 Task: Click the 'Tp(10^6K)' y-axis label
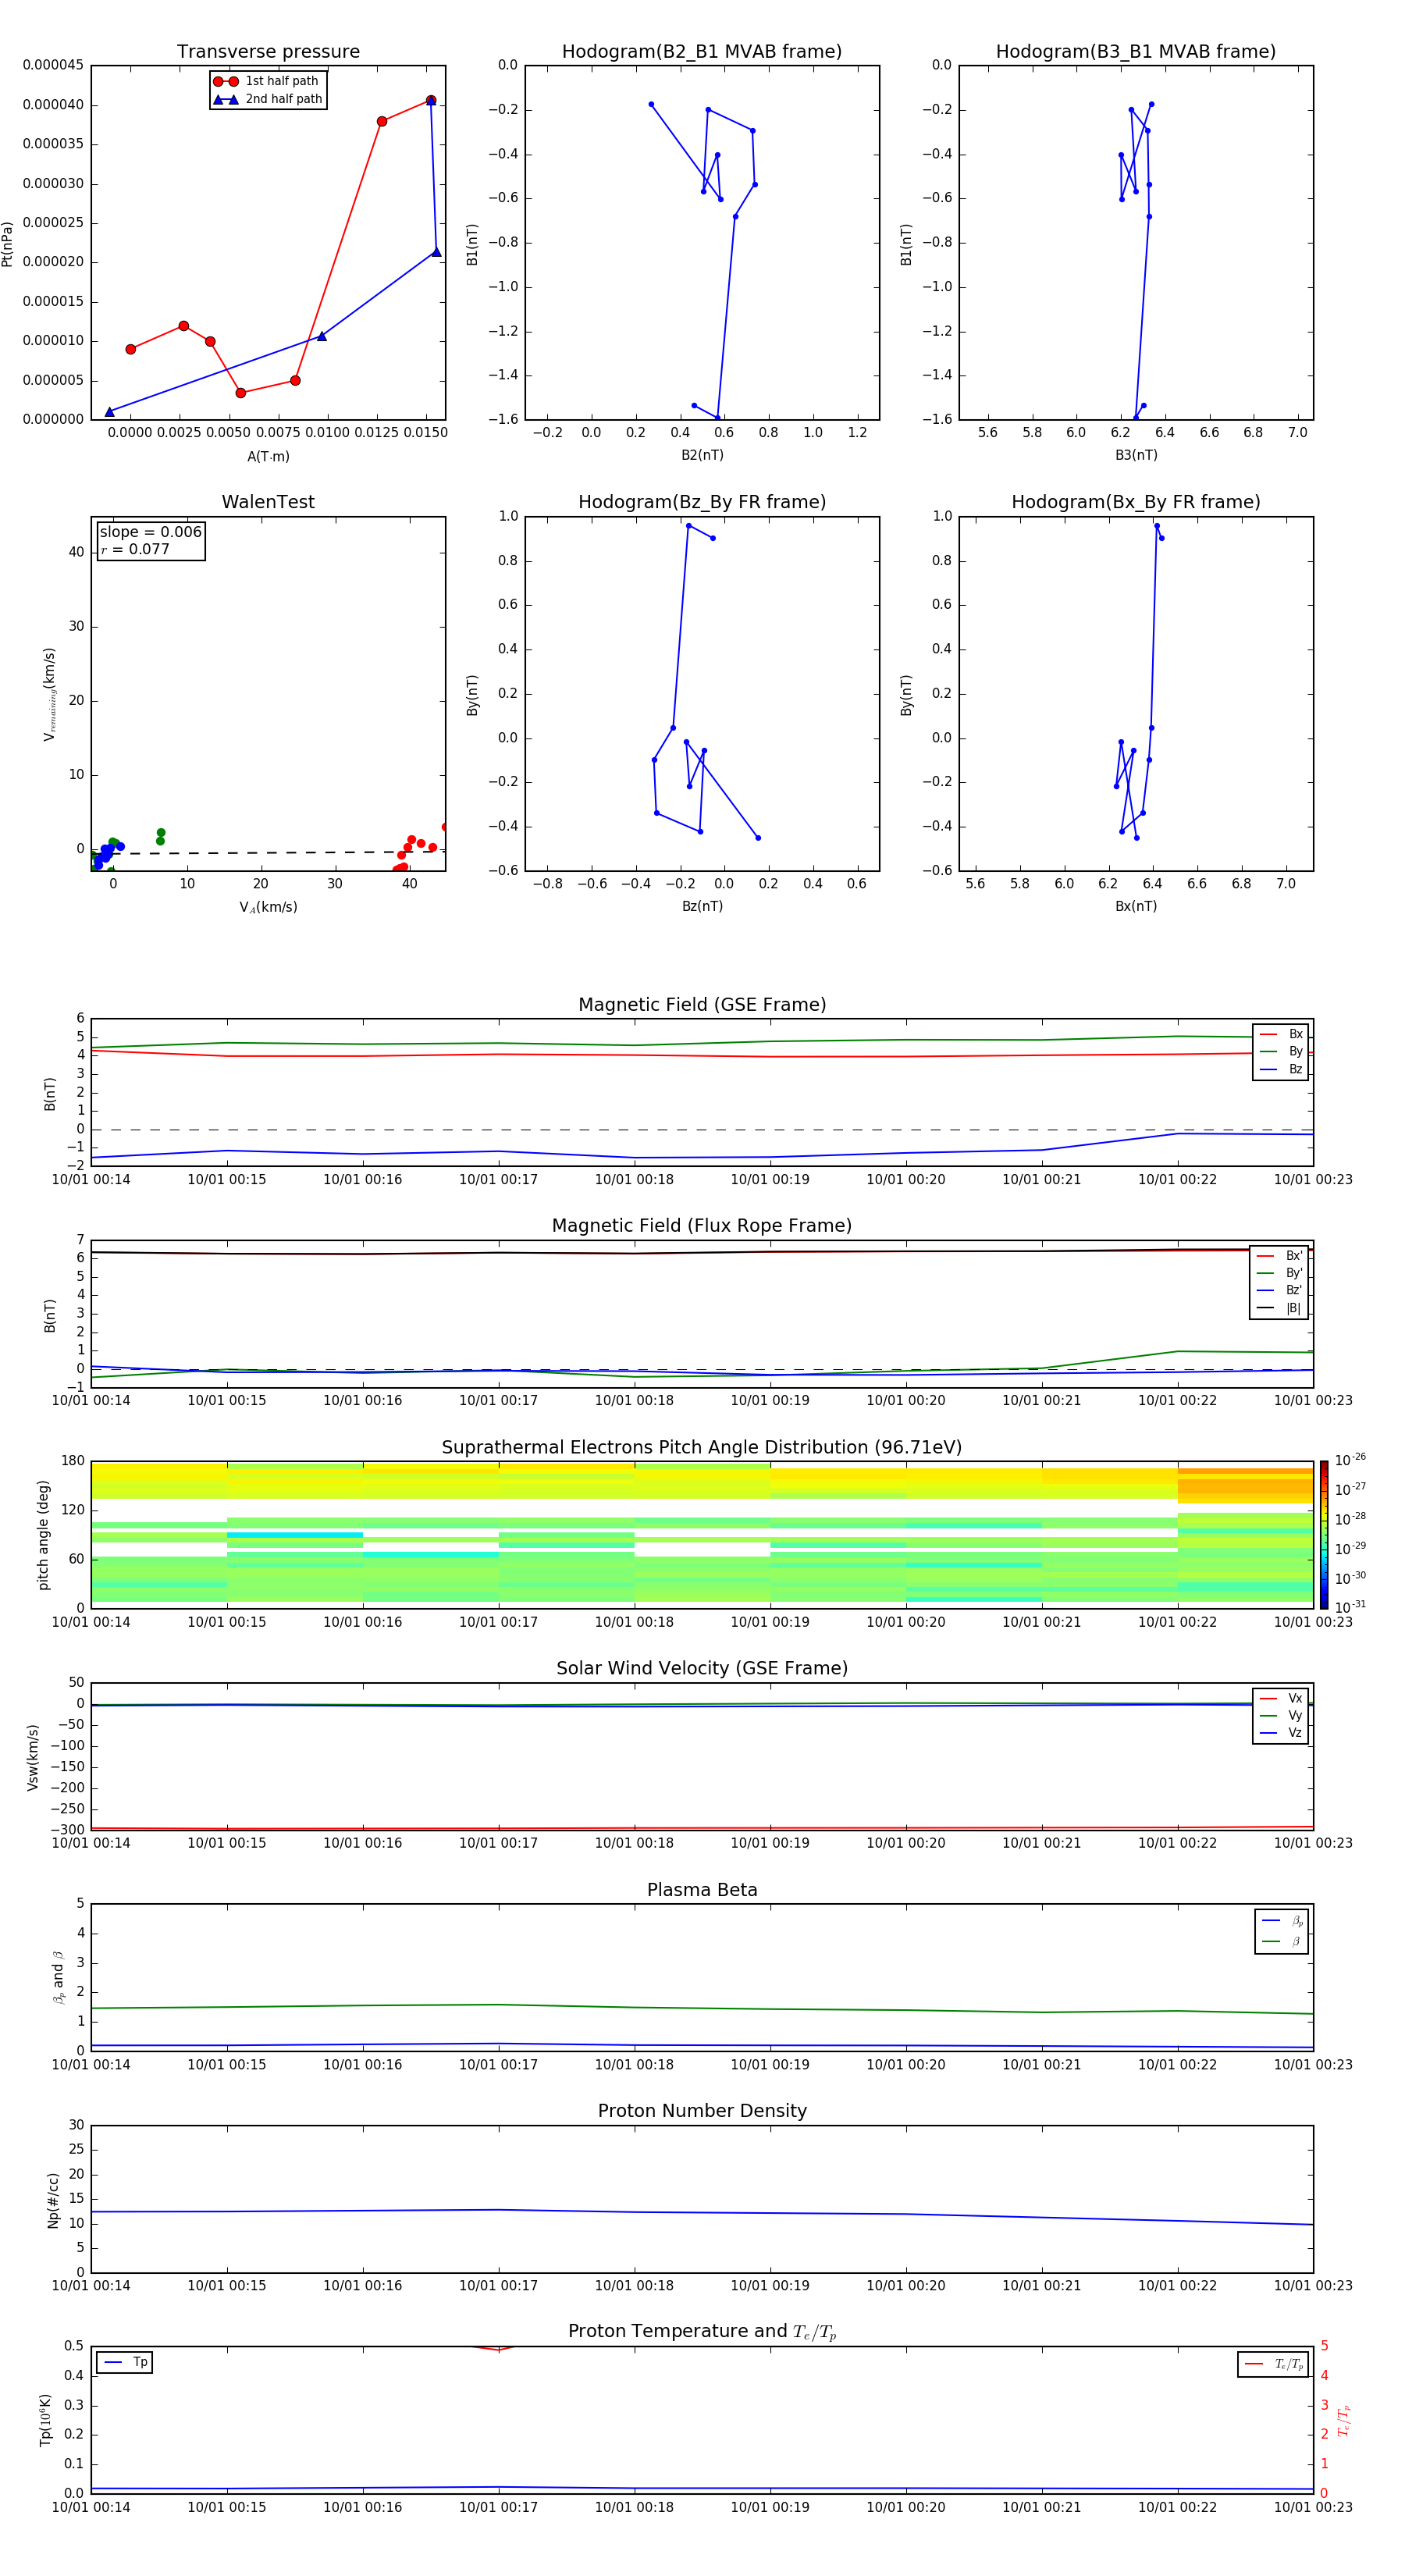(45, 2420)
